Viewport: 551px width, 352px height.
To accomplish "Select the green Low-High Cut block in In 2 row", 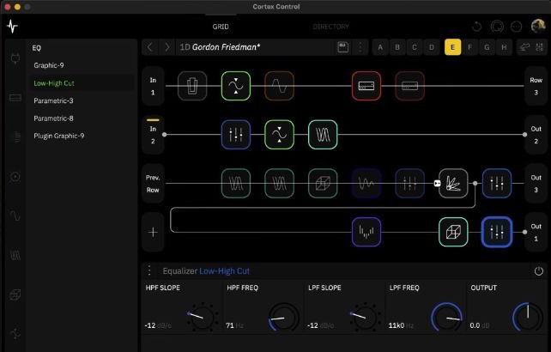I will click(x=280, y=135).
